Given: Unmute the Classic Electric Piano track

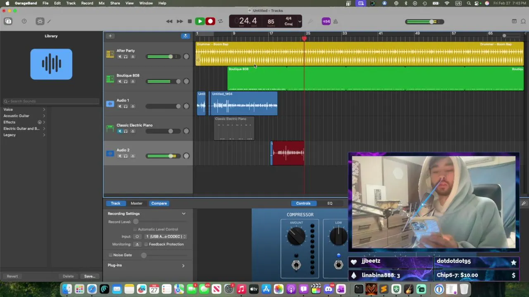Looking at the screenshot, I should (x=120, y=131).
